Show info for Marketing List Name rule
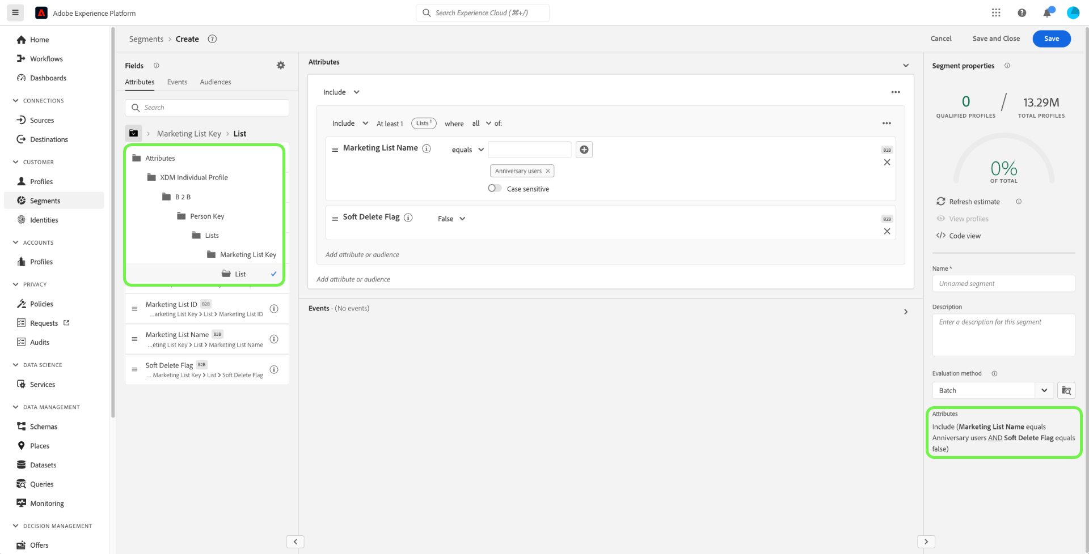Viewport: 1089px width, 554px height. point(427,148)
